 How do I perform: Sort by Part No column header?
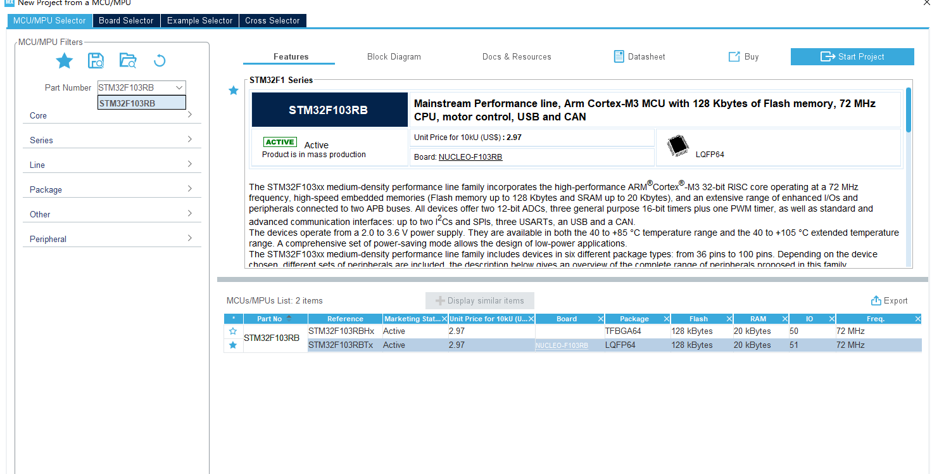pos(274,319)
